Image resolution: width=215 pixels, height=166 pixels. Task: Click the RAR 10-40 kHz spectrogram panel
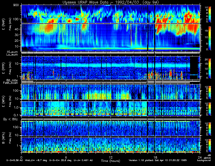tap(111, 38)
